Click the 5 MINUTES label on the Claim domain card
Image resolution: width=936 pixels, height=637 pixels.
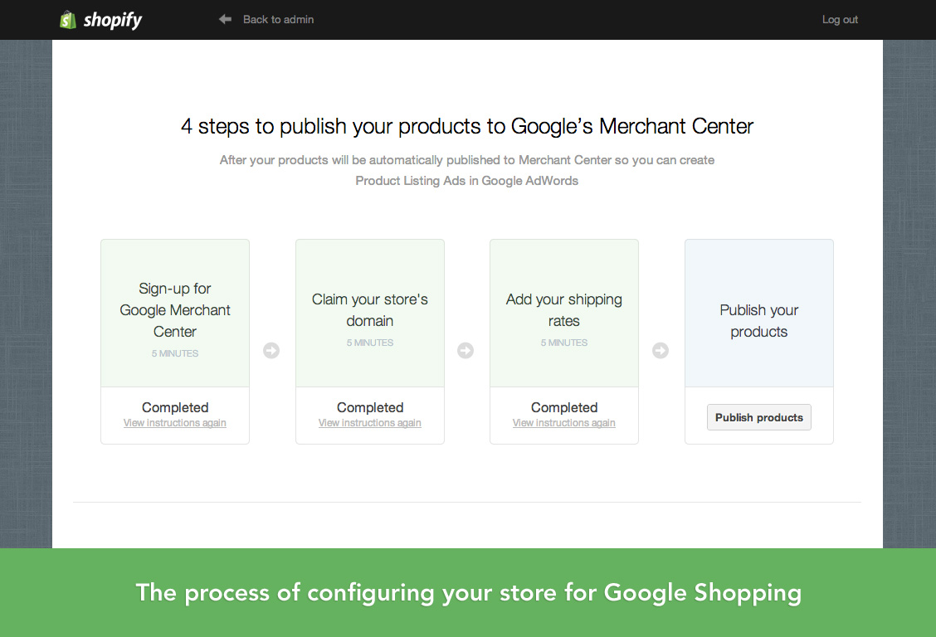coord(370,343)
